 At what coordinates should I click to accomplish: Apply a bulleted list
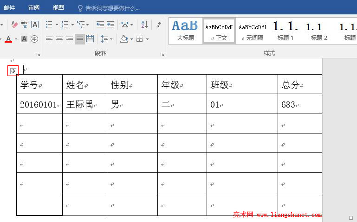pyautogui.click(x=49, y=24)
